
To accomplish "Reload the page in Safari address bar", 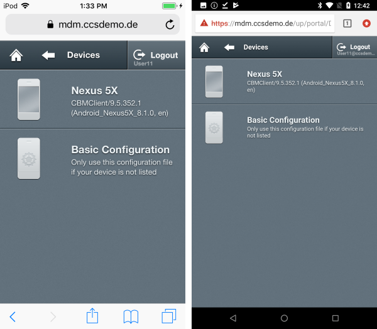I will tap(170, 24).
